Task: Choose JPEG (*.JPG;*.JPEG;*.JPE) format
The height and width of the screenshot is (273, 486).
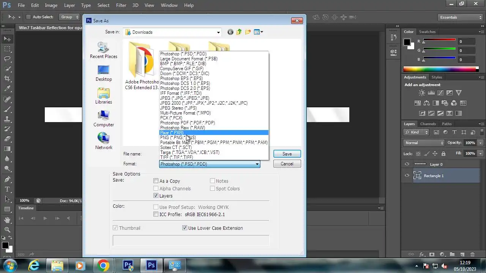Action: tap(214, 98)
